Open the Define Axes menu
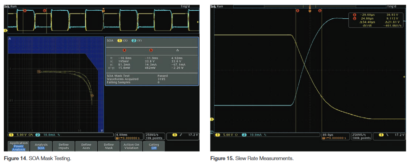The image size is (412, 163). [86, 146]
